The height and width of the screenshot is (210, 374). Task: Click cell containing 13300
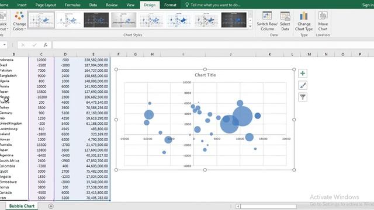point(41,145)
